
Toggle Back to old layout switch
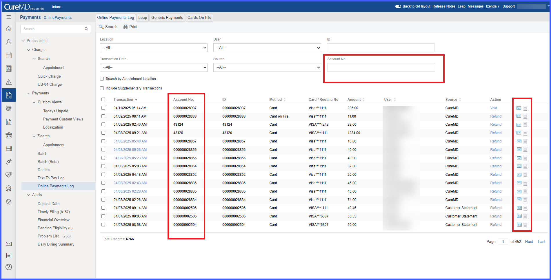(398, 6)
